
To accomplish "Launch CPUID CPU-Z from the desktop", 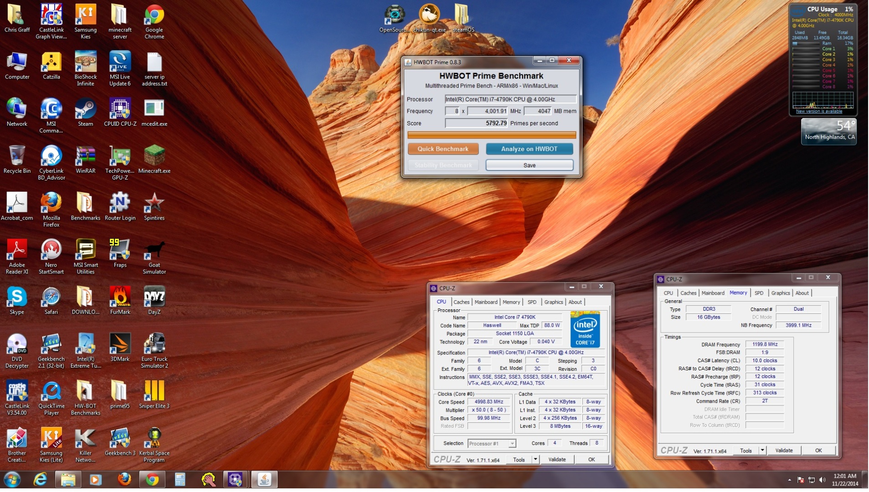I will [120, 113].
